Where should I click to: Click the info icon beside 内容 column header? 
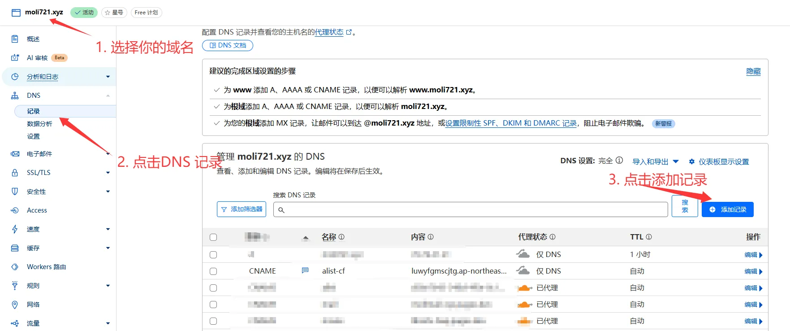click(x=431, y=237)
